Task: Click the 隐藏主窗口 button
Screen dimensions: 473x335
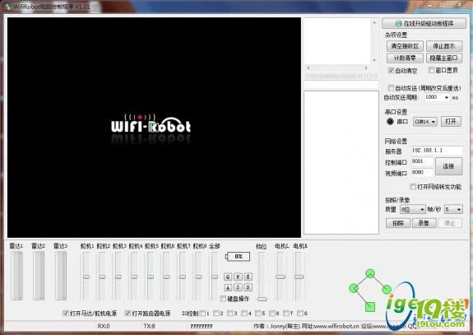Action: (x=444, y=58)
